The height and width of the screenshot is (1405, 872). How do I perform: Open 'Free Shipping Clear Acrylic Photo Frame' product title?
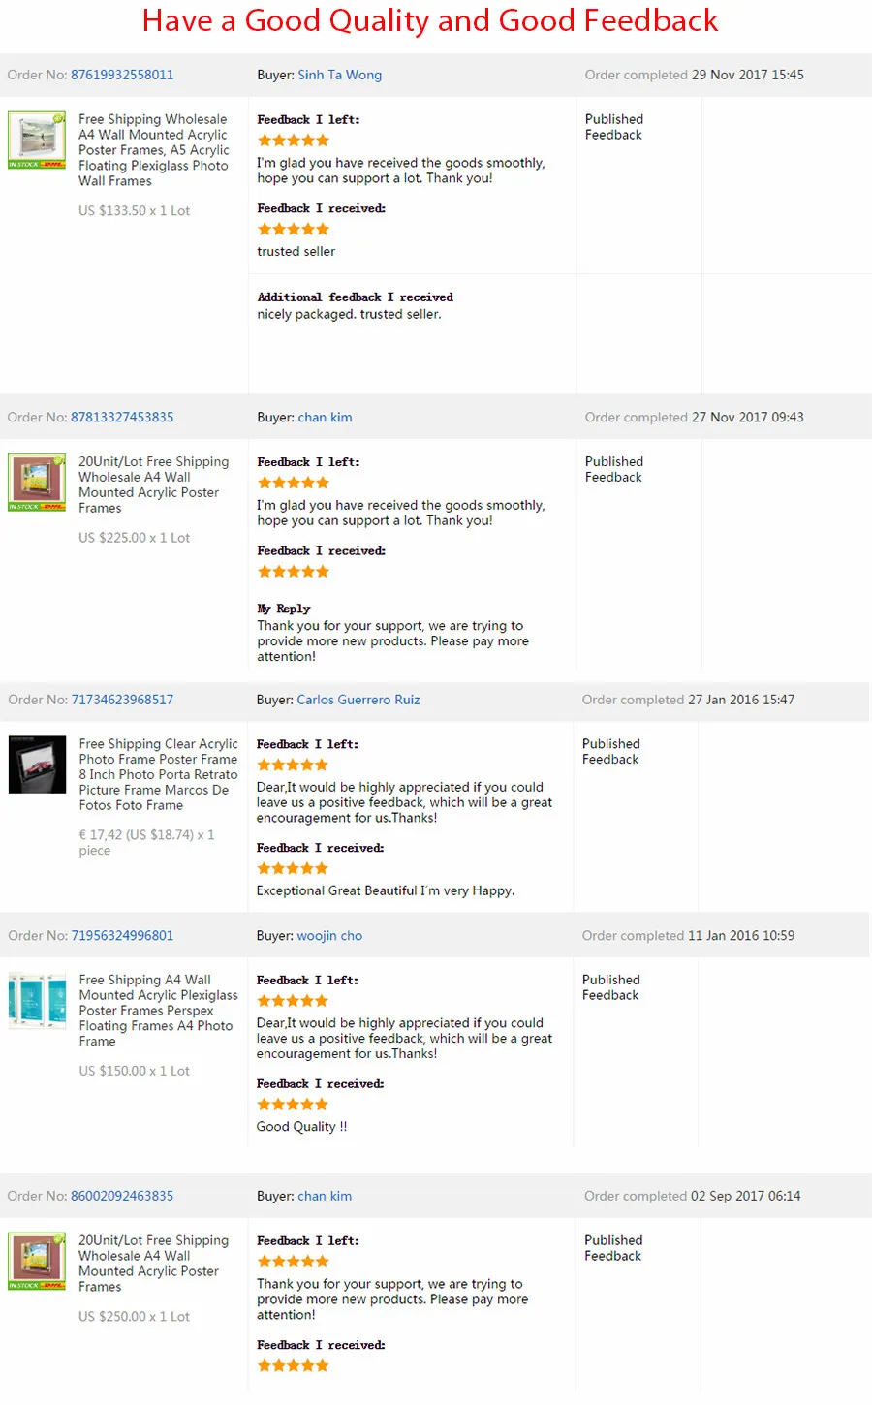coord(158,775)
